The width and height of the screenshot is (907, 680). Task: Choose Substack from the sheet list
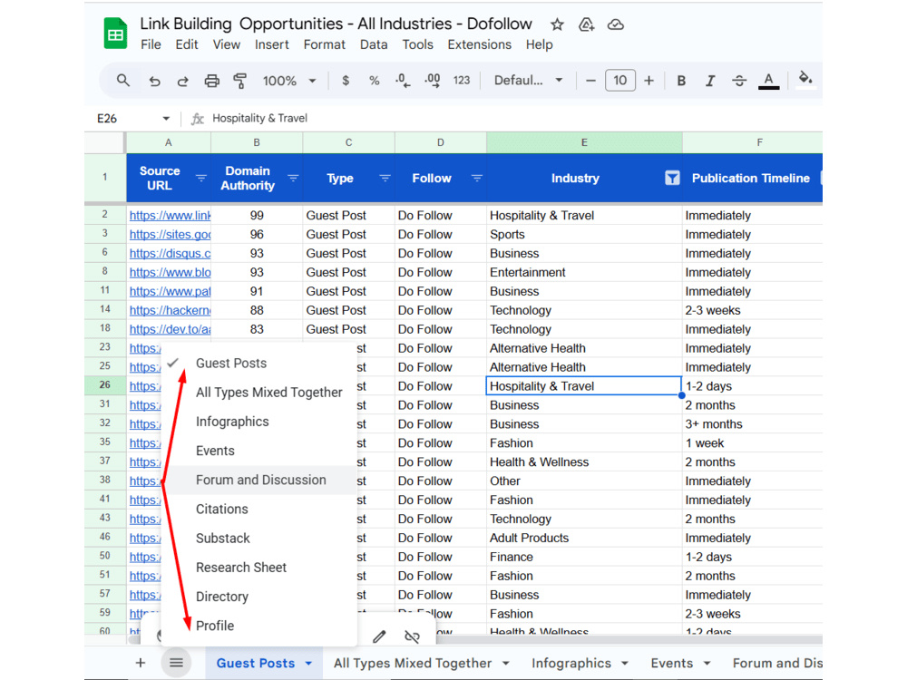258,539
